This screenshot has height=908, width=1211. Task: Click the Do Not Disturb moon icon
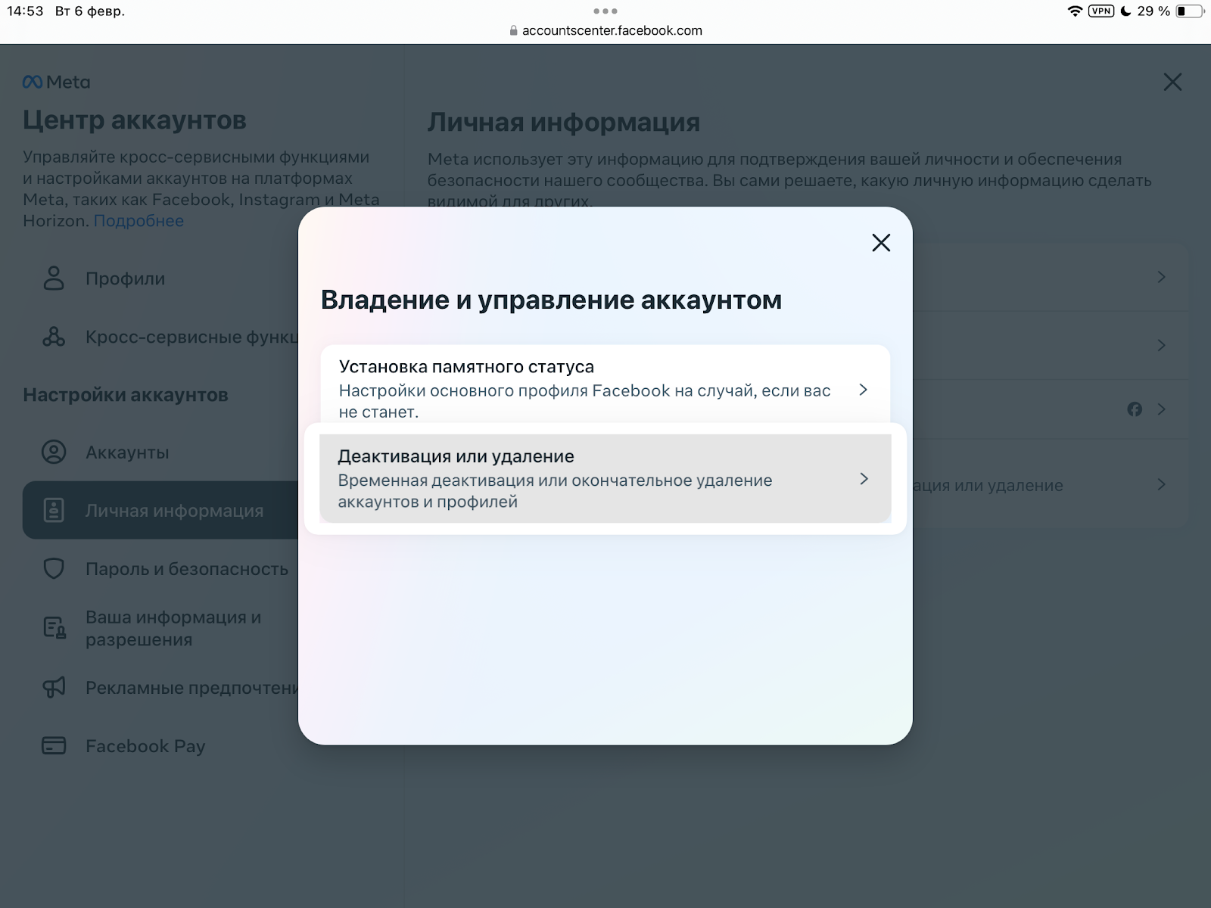(1125, 11)
